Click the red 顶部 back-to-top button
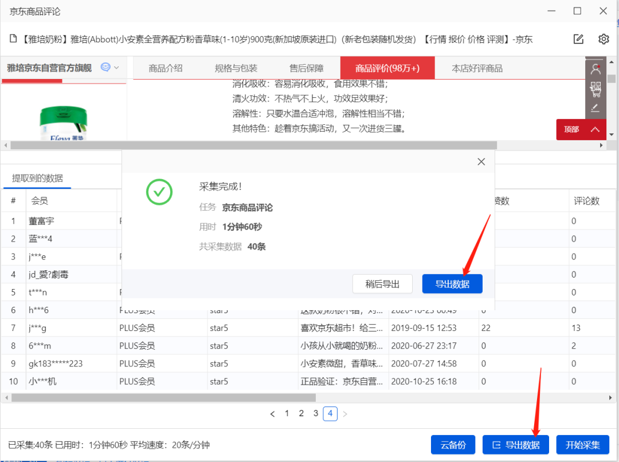 pos(581,129)
